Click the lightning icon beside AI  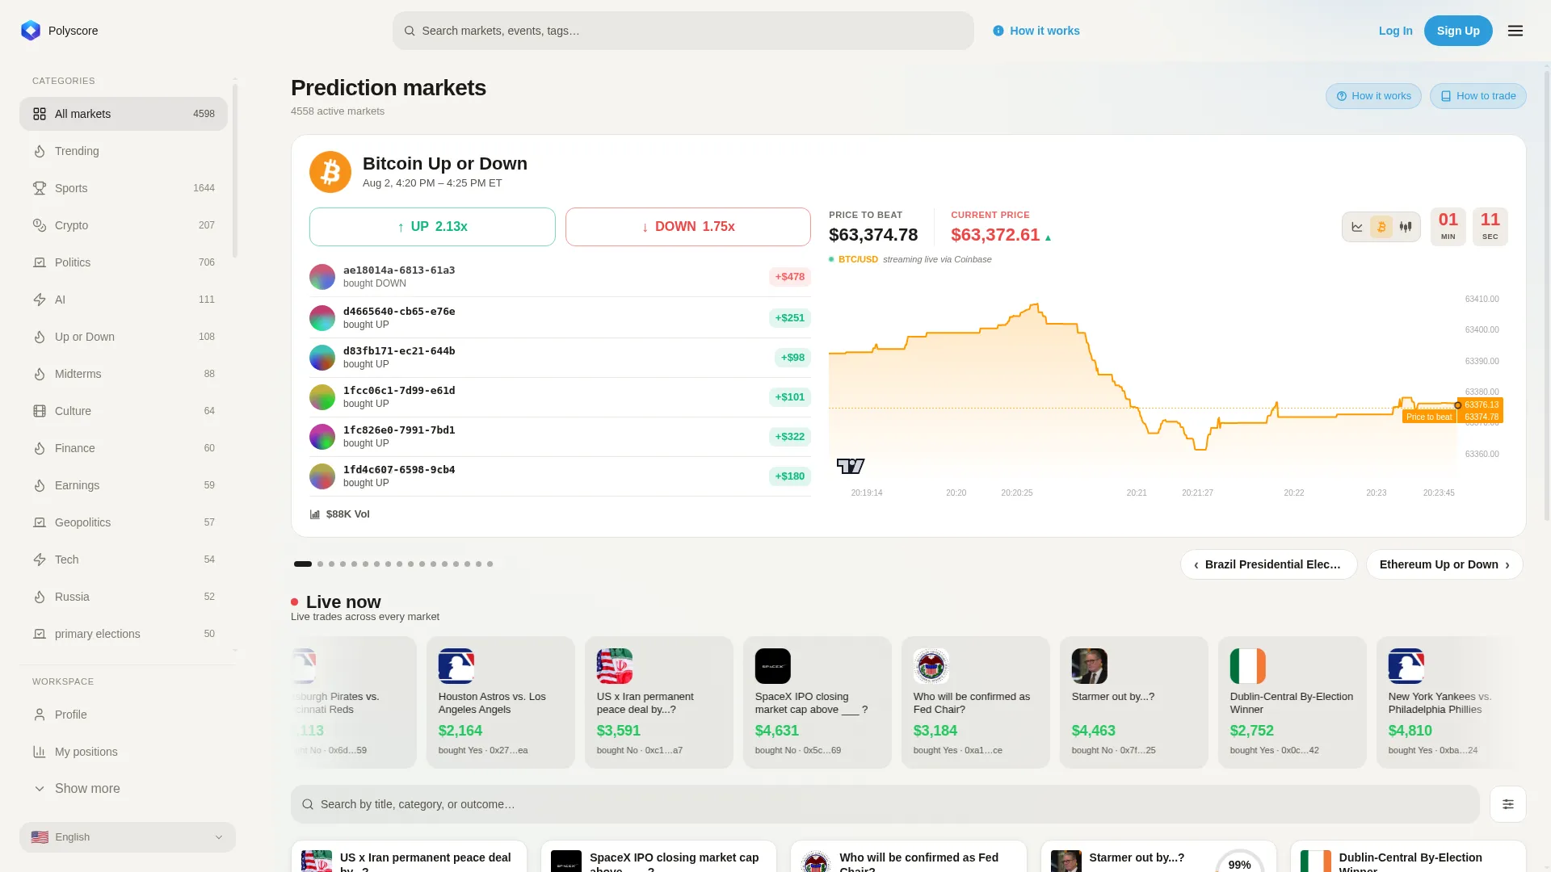tap(40, 300)
